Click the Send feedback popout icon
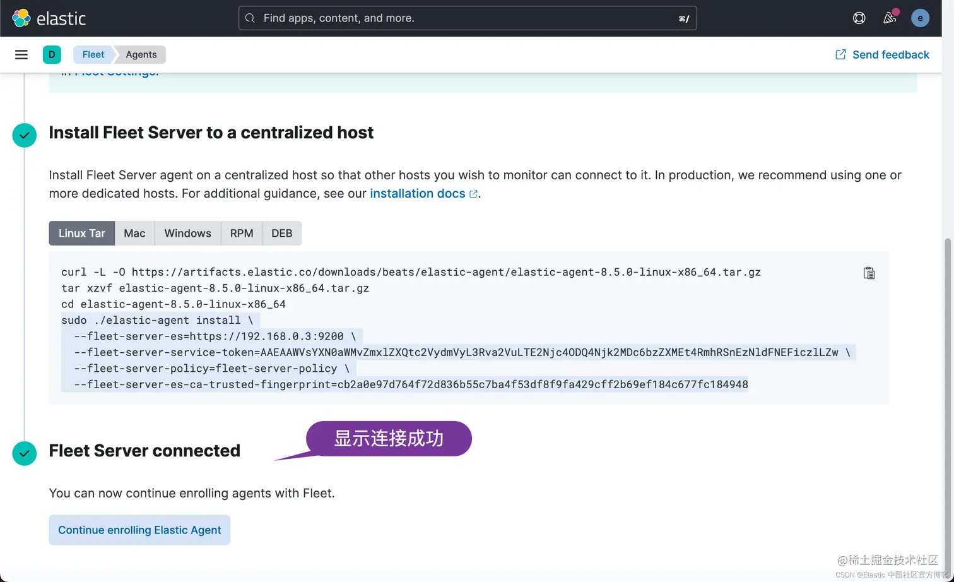 840,54
